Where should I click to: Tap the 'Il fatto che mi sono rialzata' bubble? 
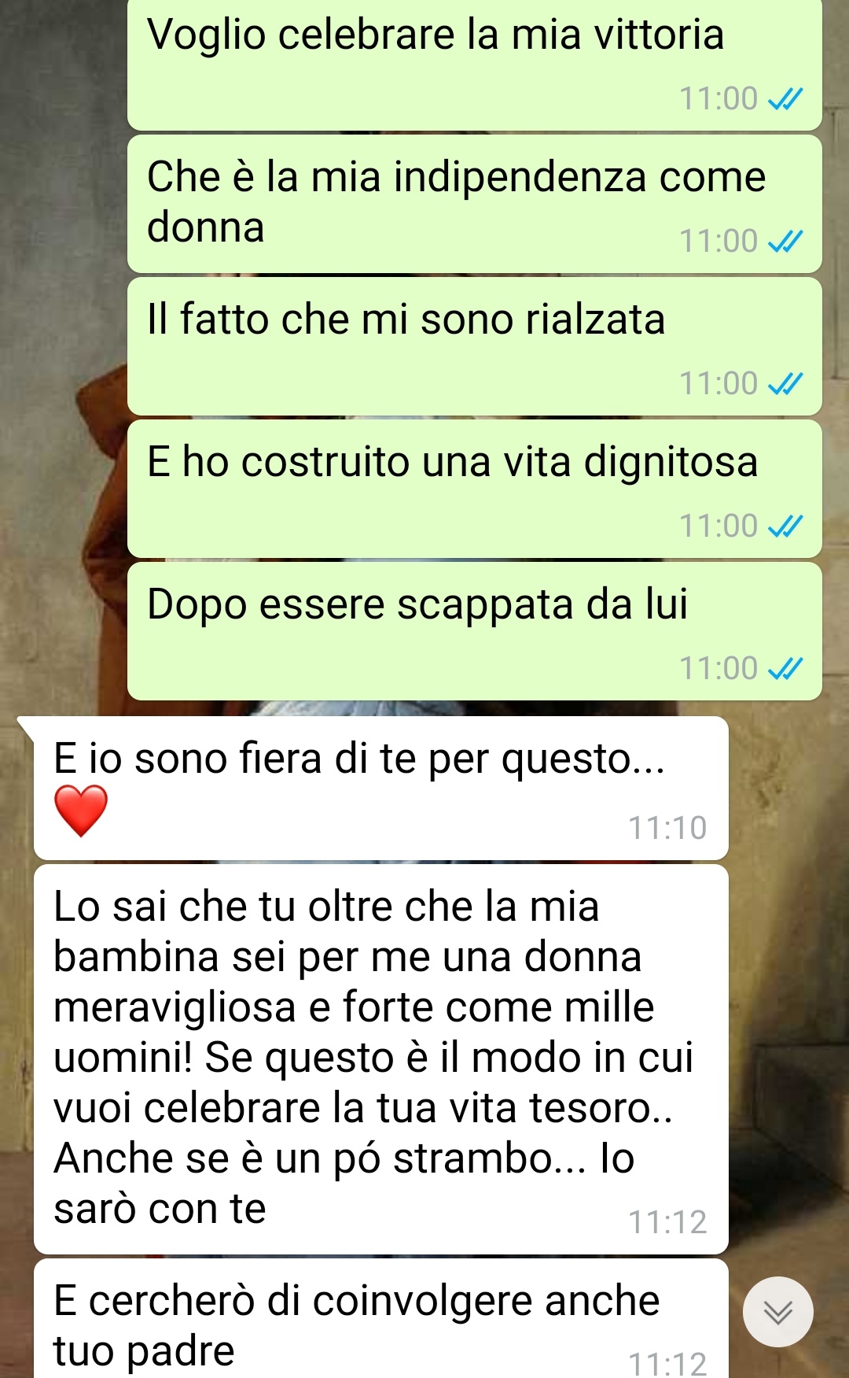click(475, 346)
